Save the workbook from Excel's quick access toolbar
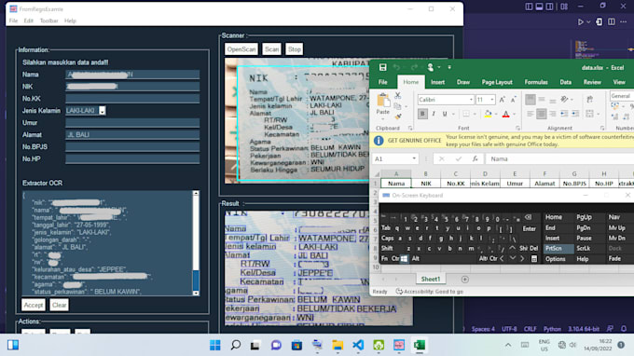634x356 pixels. point(382,67)
